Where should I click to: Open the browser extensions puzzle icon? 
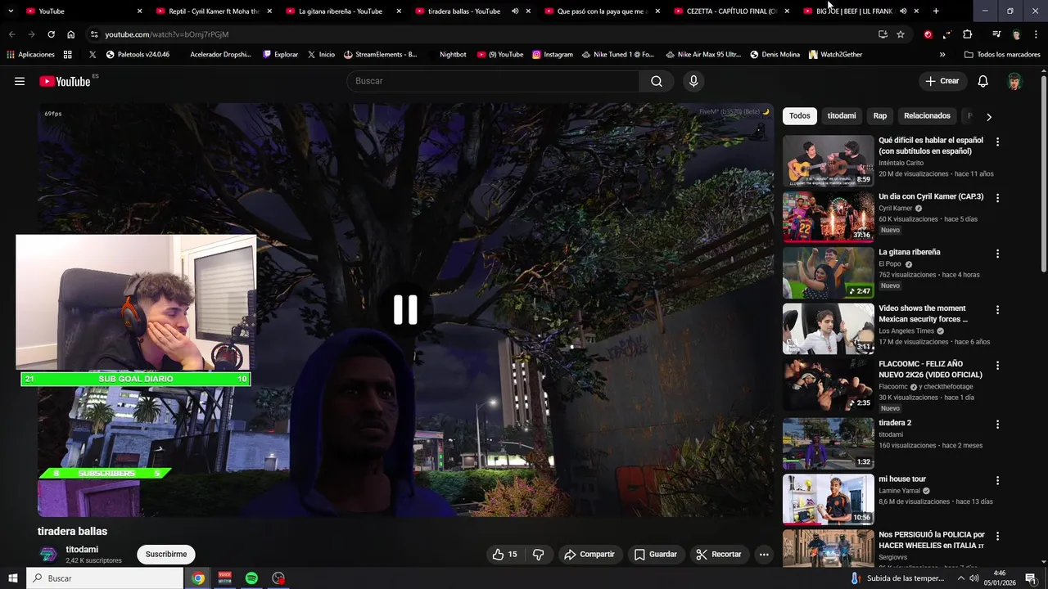967,34
